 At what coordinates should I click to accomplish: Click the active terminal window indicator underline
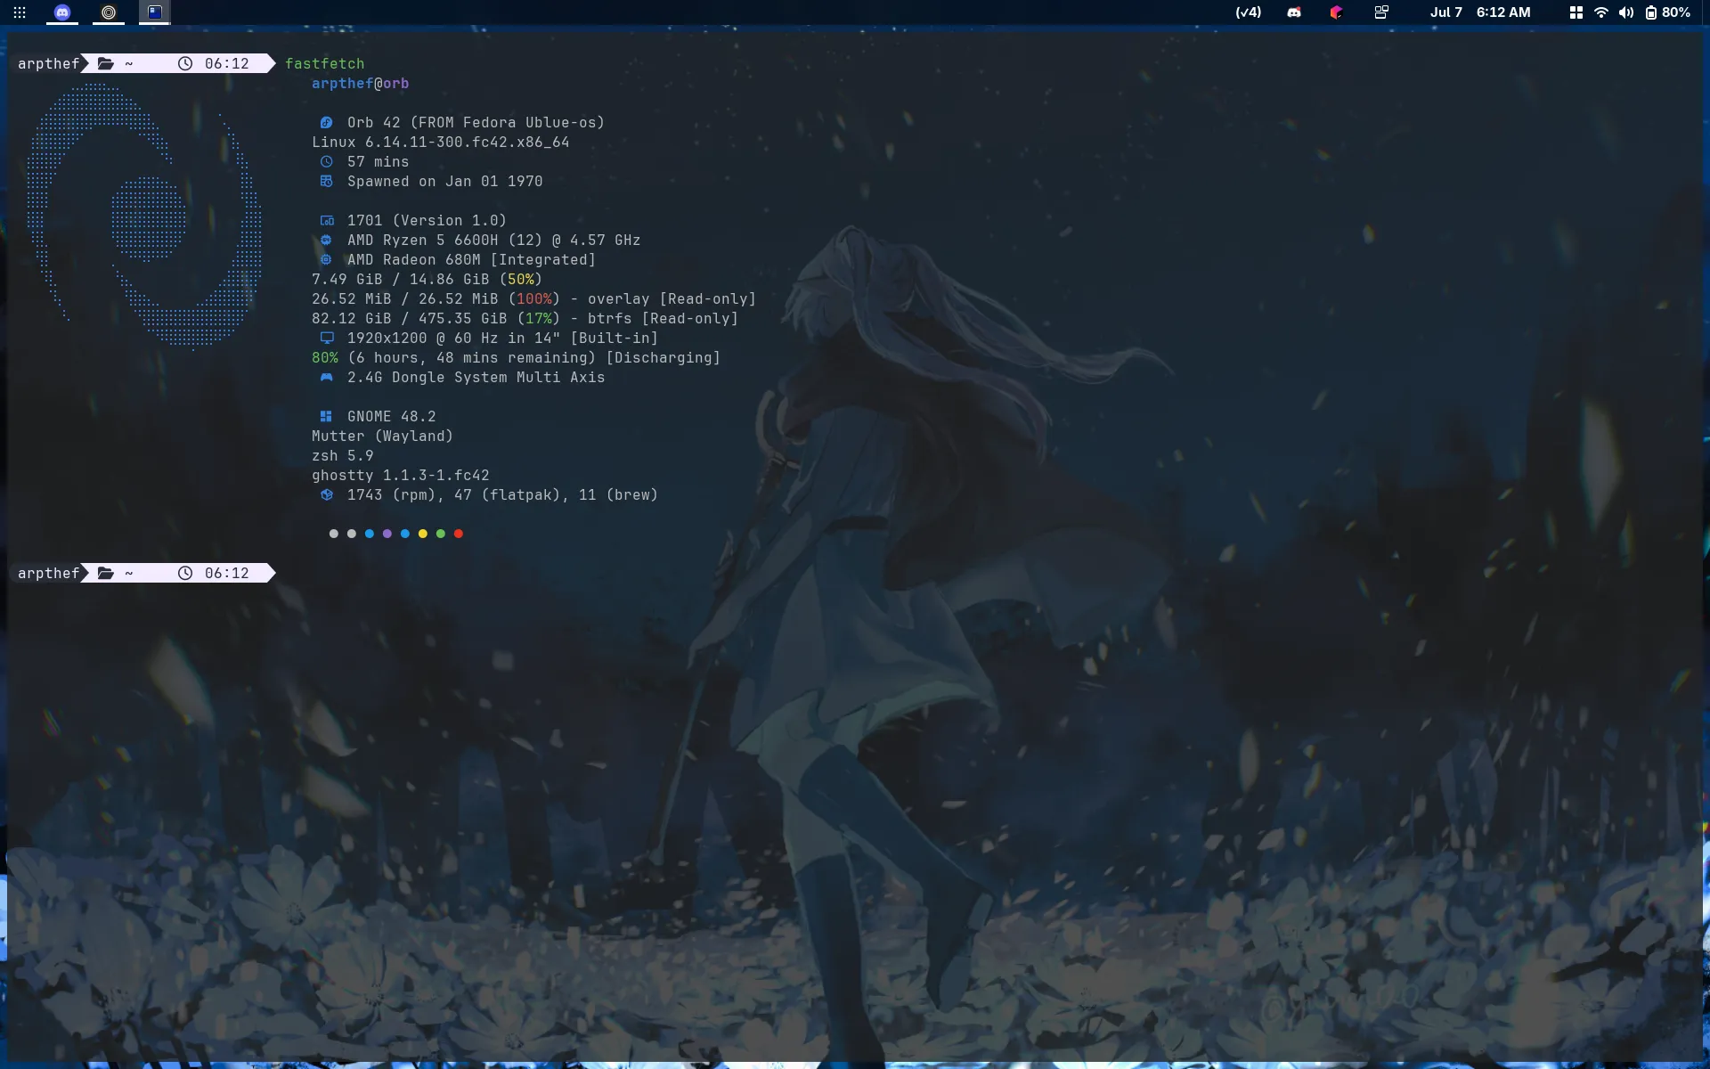point(153,25)
